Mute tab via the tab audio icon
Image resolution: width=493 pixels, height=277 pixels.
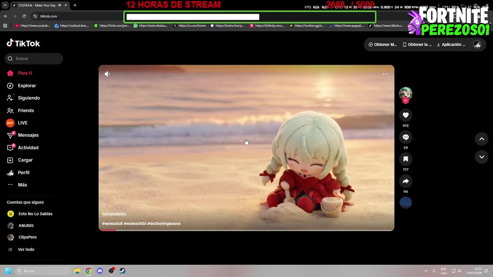click(59, 5)
